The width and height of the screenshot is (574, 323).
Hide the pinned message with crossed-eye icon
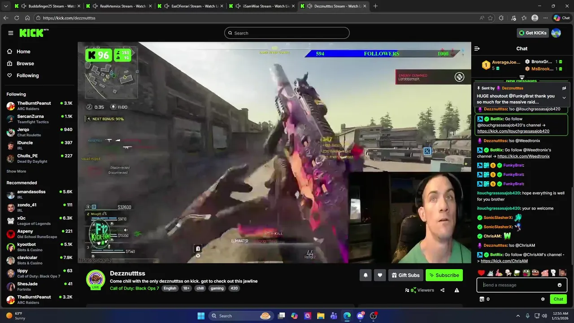tap(564, 88)
